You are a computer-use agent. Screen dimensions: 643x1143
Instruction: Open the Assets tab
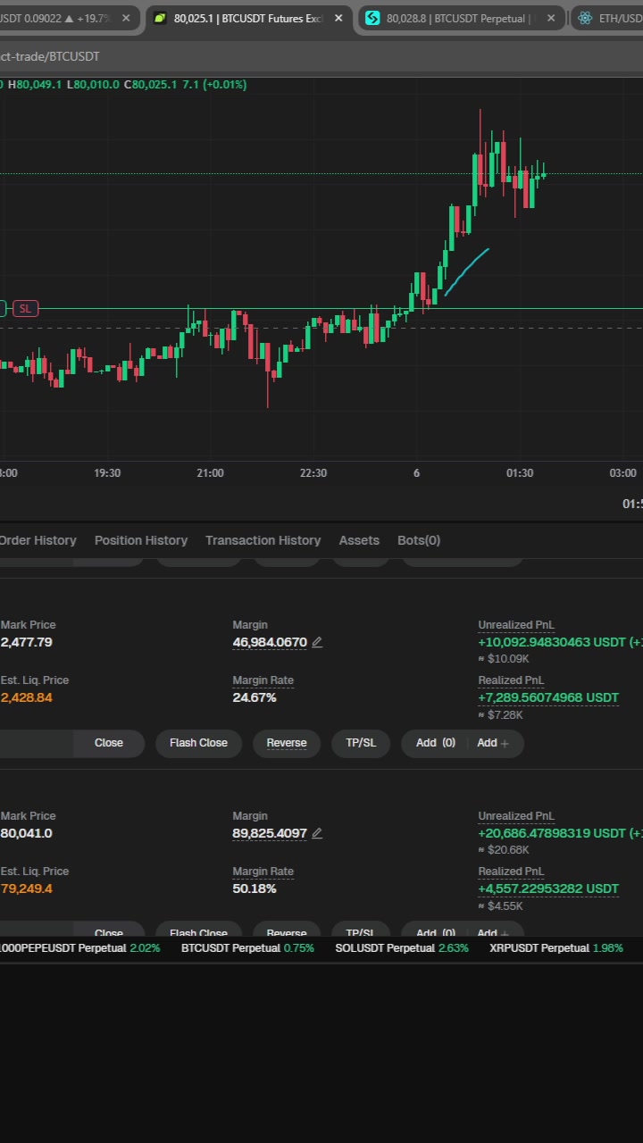(x=359, y=540)
